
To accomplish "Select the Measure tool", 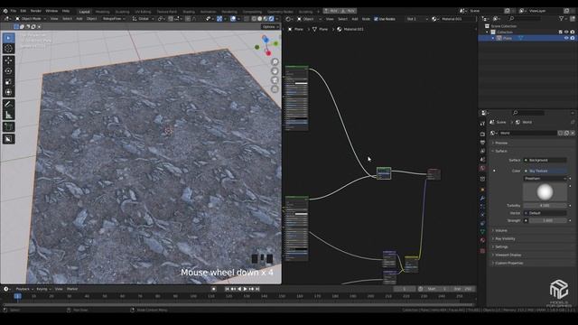I will point(9,116).
